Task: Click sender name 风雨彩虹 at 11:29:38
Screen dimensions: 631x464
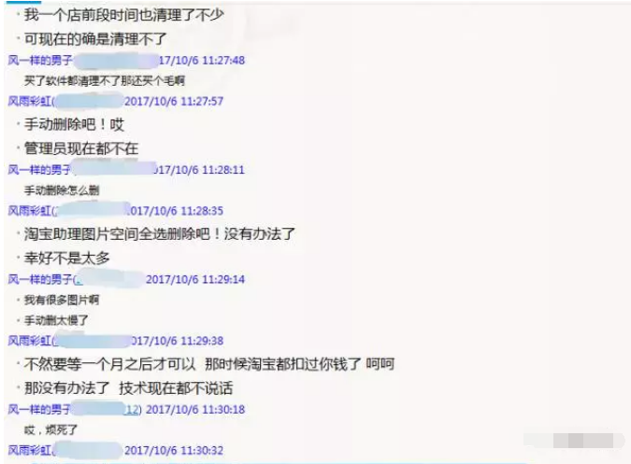Action: click(29, 341)
